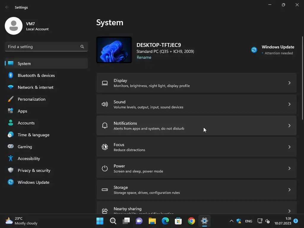
Task: Expand Nearby sharing chevron
Action: (x=289, y=211)
